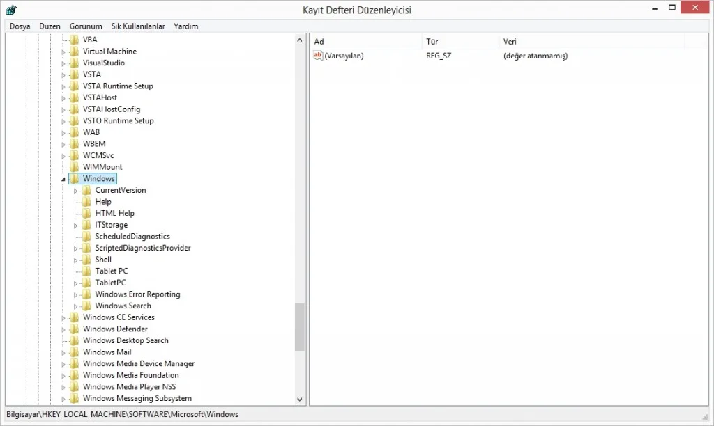Click the WAB folder icon
The width and height of the screenshot is (714, 426).
pyautogui.click(x=74, y=132)
